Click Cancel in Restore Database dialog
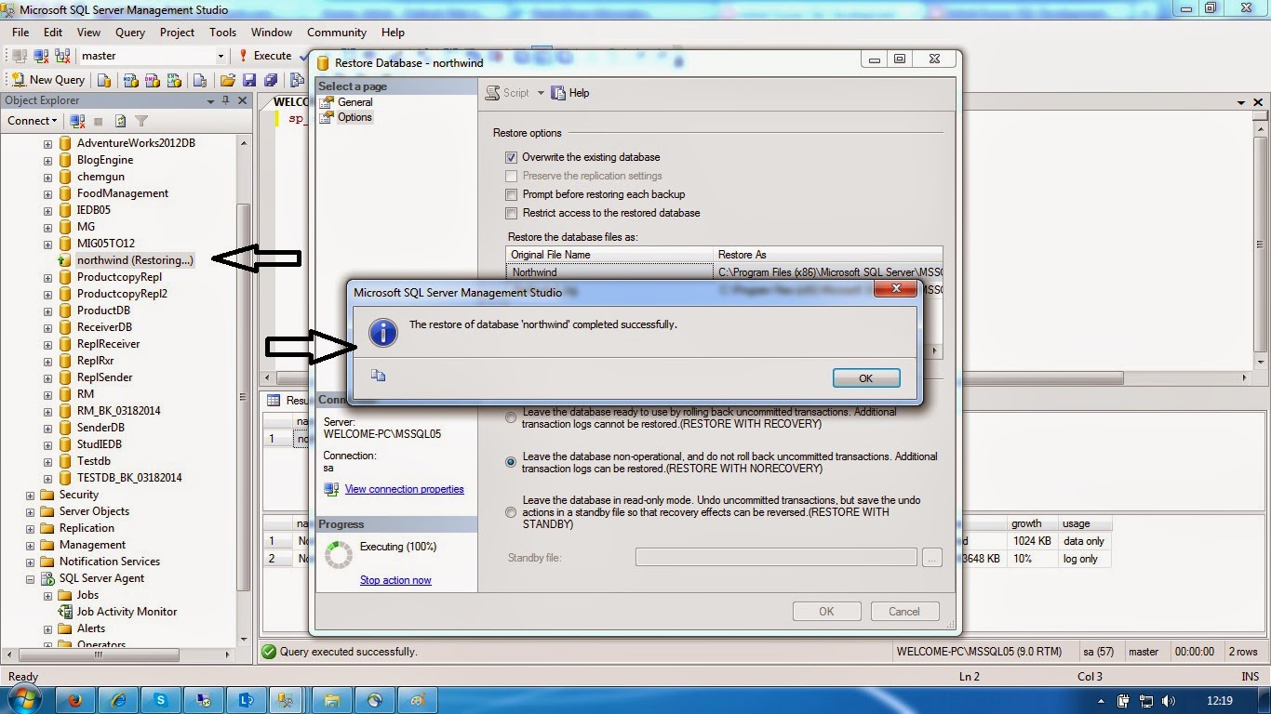 (x=904, y=612)
